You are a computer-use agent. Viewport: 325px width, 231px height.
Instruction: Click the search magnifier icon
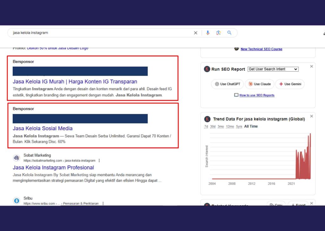click(229, 33)
